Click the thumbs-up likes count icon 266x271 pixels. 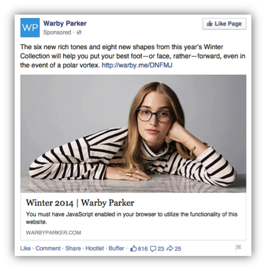coord(133,249)
